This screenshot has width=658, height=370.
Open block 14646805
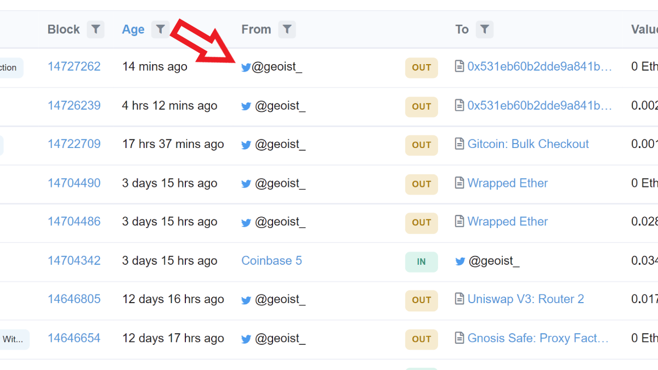point(74,299)
